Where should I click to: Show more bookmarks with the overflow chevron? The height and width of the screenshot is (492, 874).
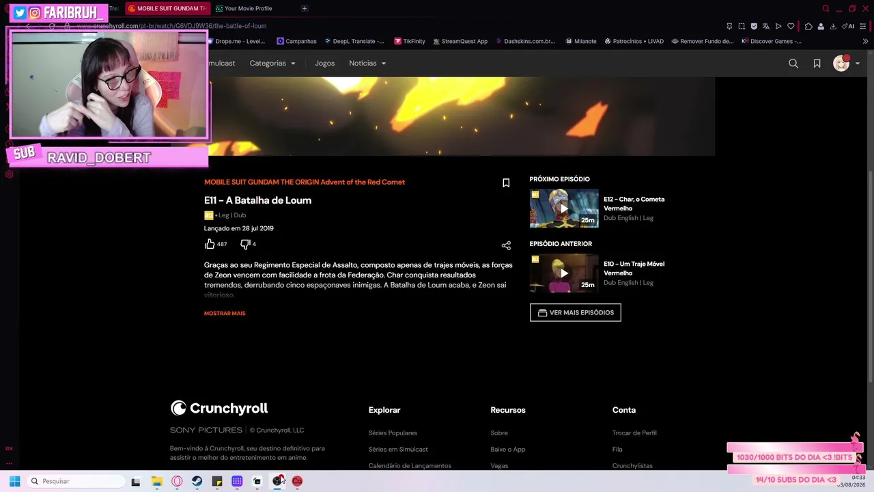click(865, 42)
